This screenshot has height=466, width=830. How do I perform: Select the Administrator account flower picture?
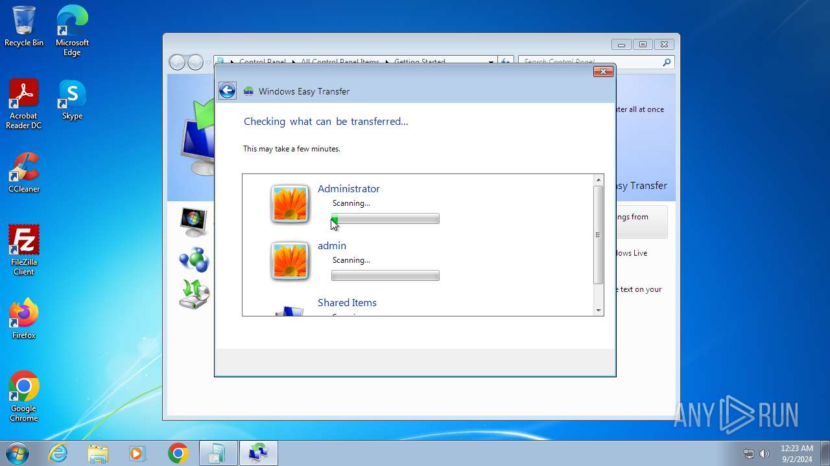pyautogui.click(x=290, y=204)
